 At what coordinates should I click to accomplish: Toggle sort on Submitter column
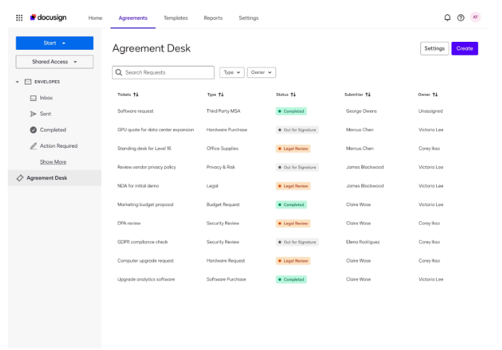tap(368, 94)
